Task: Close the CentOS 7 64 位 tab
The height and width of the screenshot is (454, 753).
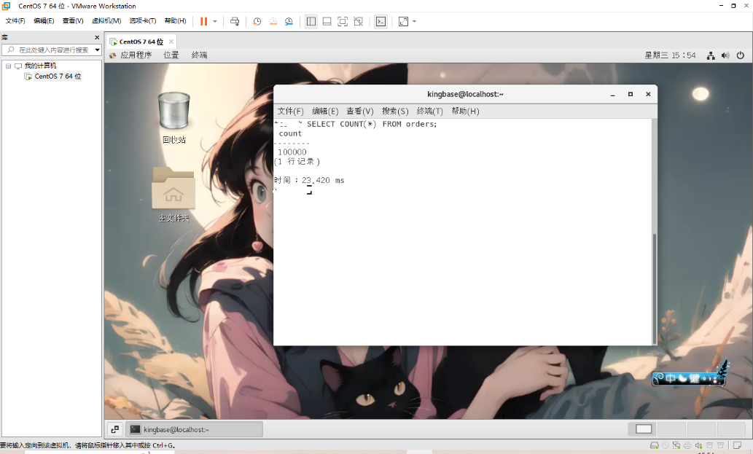Action: (x=171, y=42)
